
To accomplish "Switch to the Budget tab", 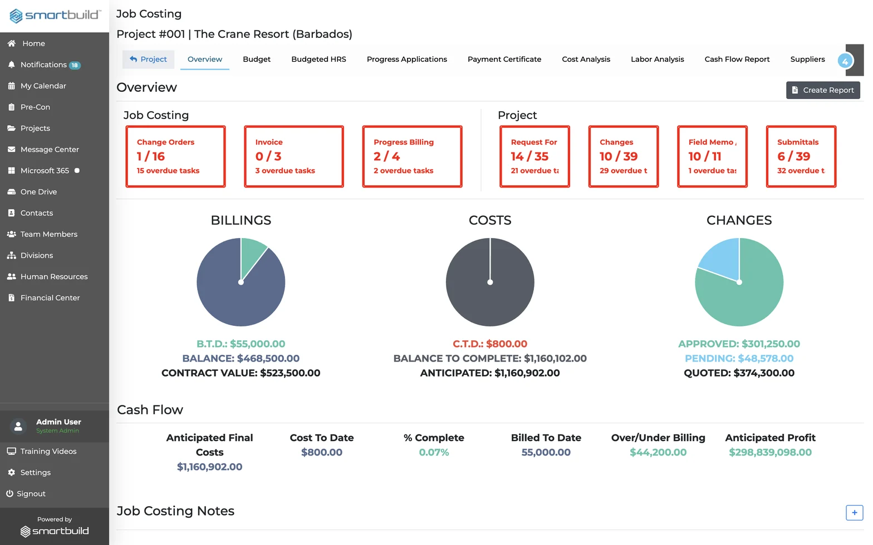I will point(257,60).
